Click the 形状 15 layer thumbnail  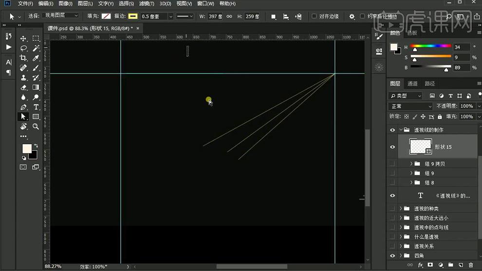coord(420,146)
